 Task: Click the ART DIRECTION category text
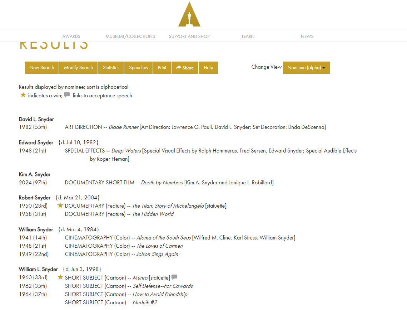pyautogui.click(x=83, y=127)
